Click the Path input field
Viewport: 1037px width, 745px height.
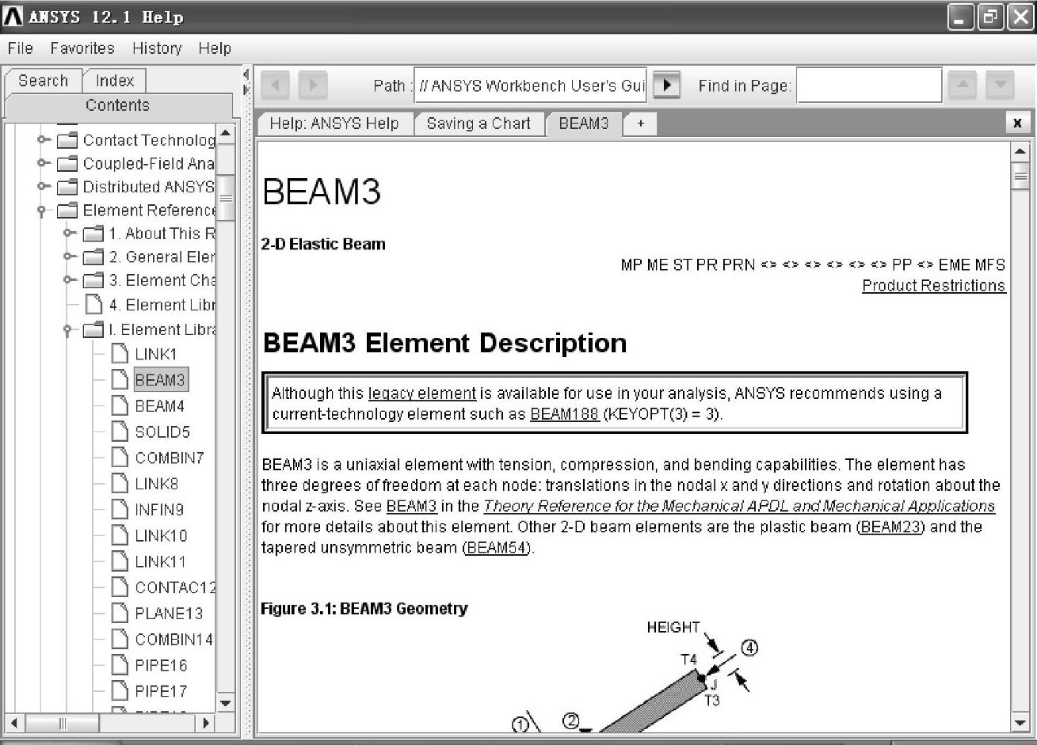point(531,86)
